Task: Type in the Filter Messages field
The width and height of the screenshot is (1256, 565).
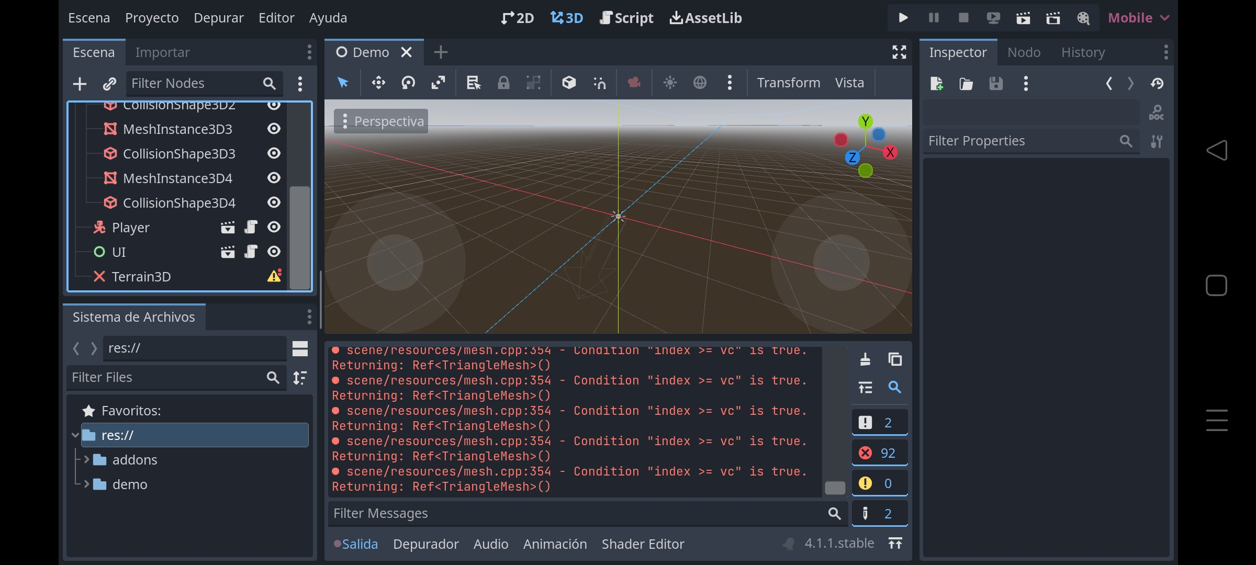Action: click(x=576, y=513)
